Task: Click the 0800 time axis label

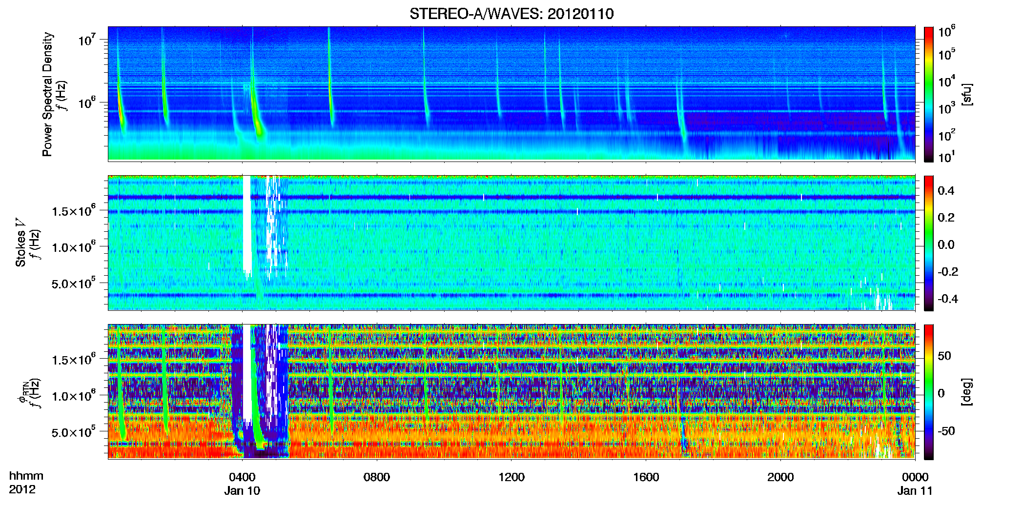Action: [x=377, y=477]
